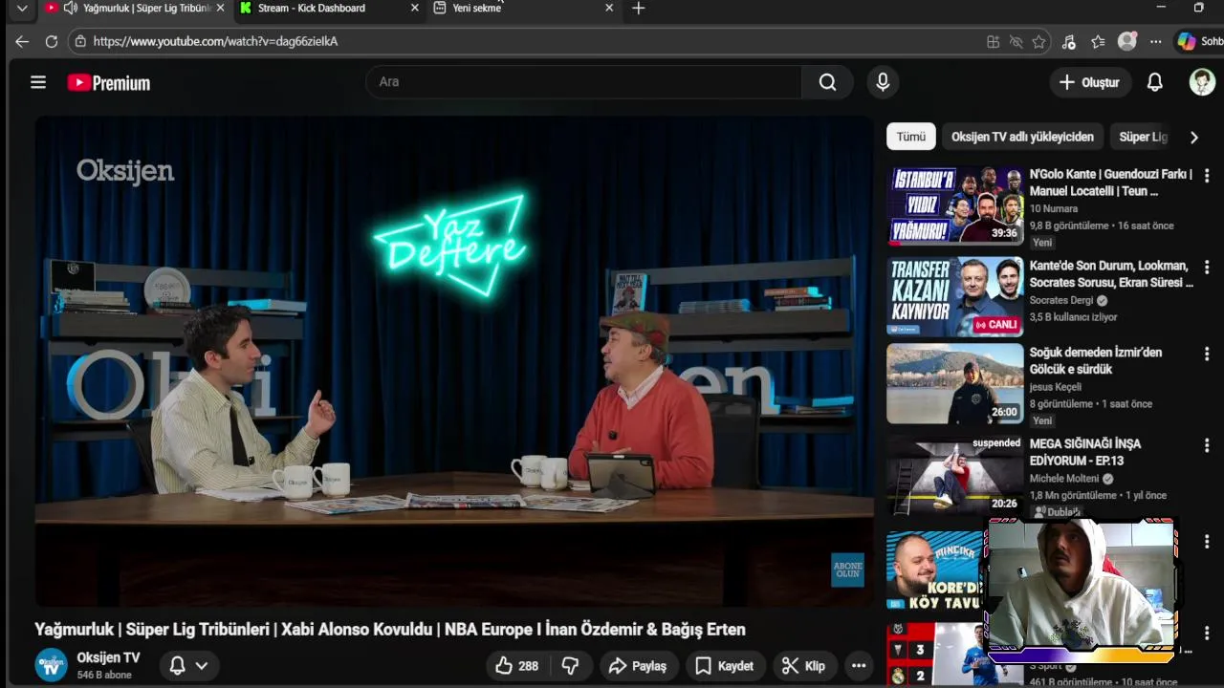The height and width of the screenshot is (688, 1224).
Task: Dislike the video with thumbs down
Action: (570, 666)
